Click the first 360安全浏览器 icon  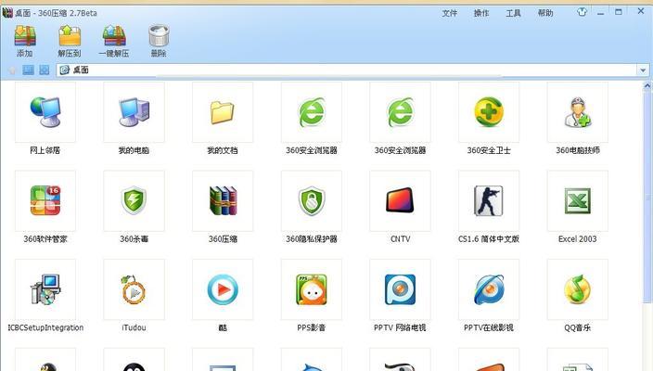point(312,112)
